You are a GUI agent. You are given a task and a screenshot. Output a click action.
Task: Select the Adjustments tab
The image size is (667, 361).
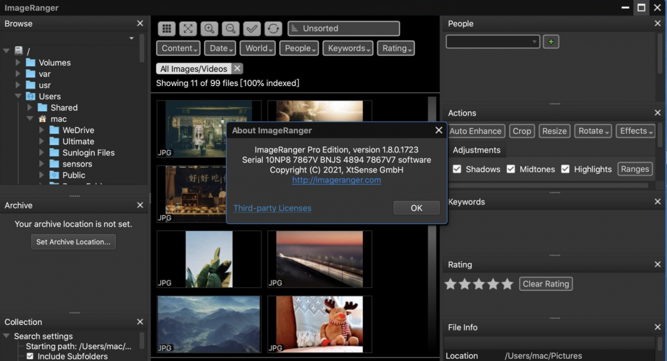(476, 150)
